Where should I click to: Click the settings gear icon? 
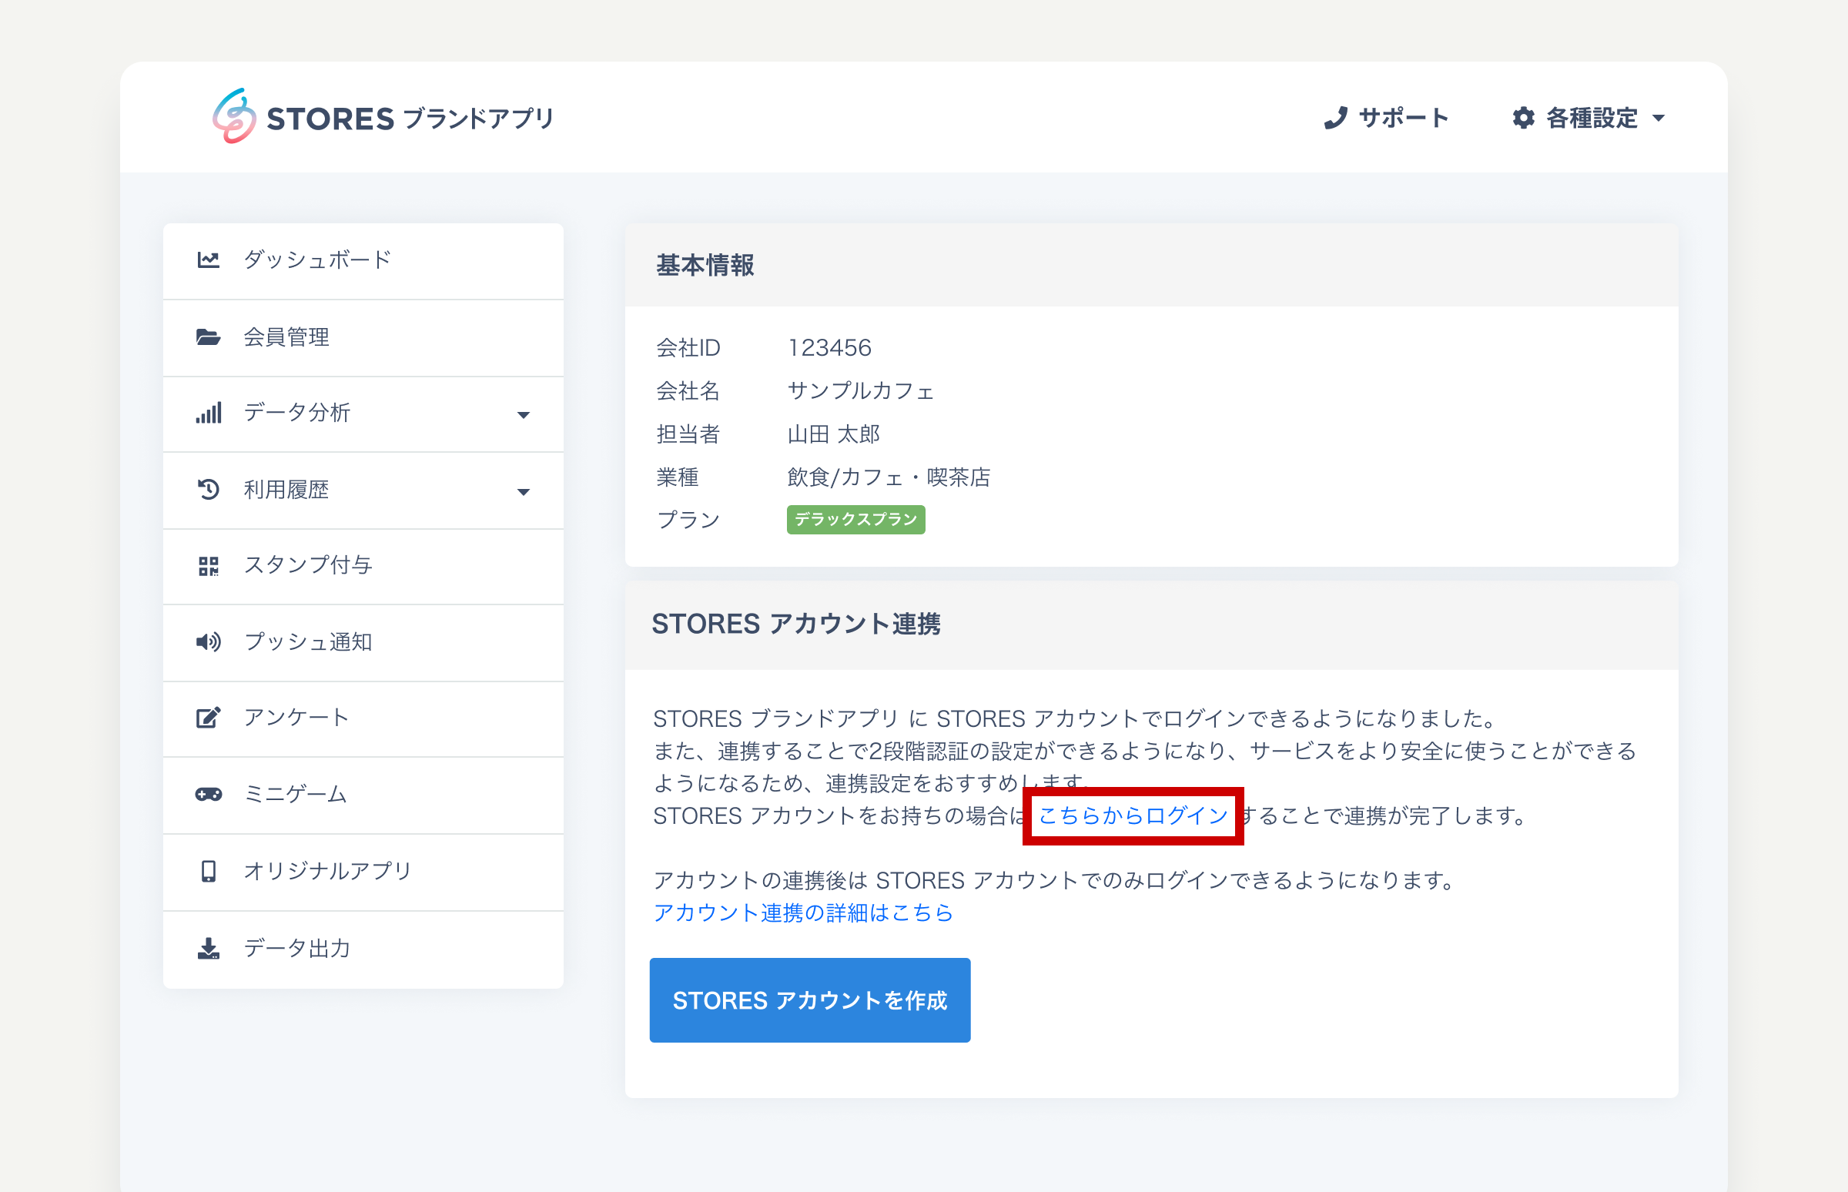[x=1523, y=118]
